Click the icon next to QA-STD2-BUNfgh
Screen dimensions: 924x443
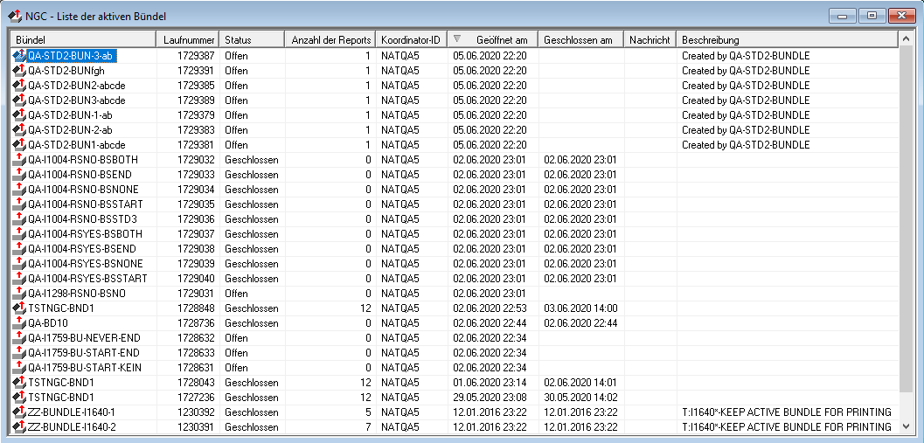tap(19, 71)
